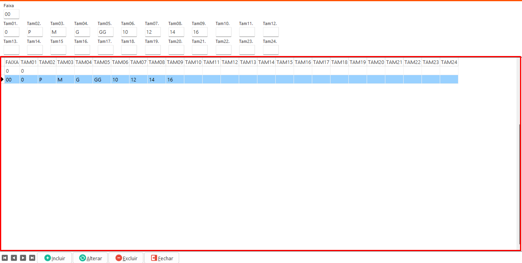Jump to the last record
Screen dimensions: 522x263
[x=32, y=258]
